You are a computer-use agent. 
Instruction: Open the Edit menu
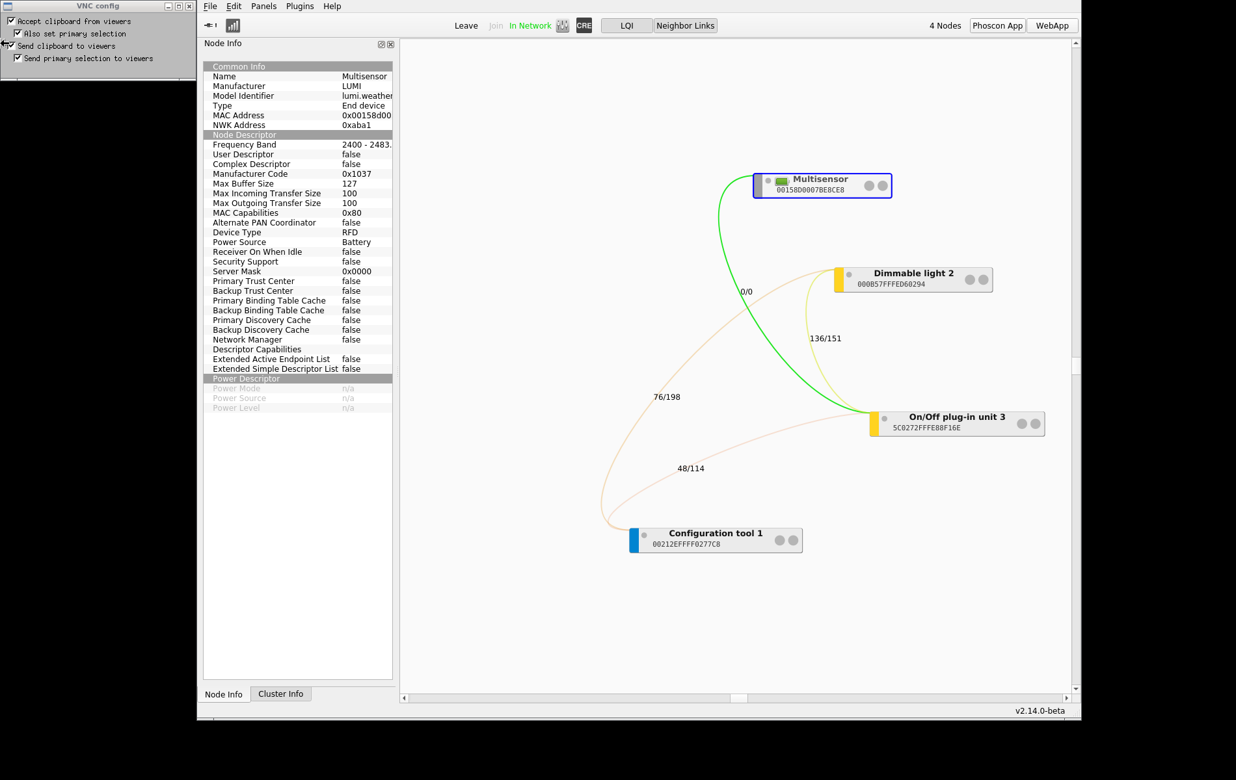coord(234,6)
